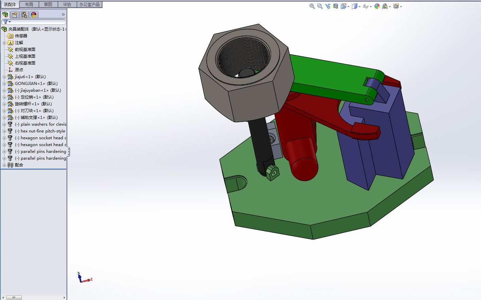481x300 pixels.
Task: Return to the Previous View
Action: coord(327,6)
